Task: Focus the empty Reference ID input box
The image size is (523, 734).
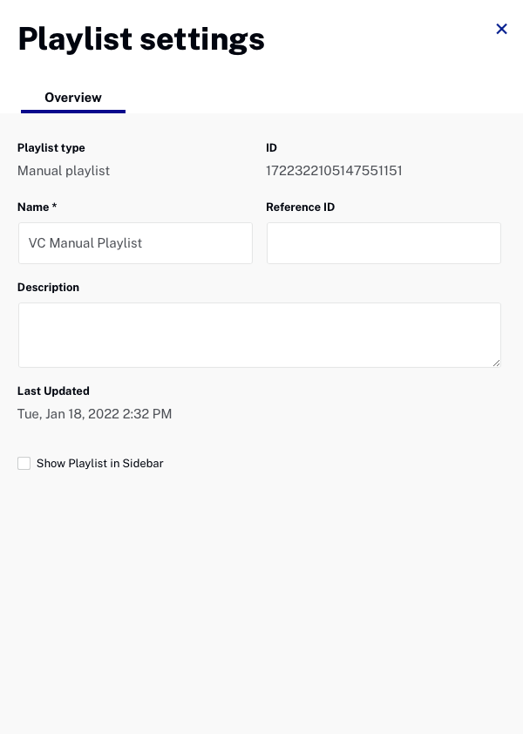Action: pos(384,243)
